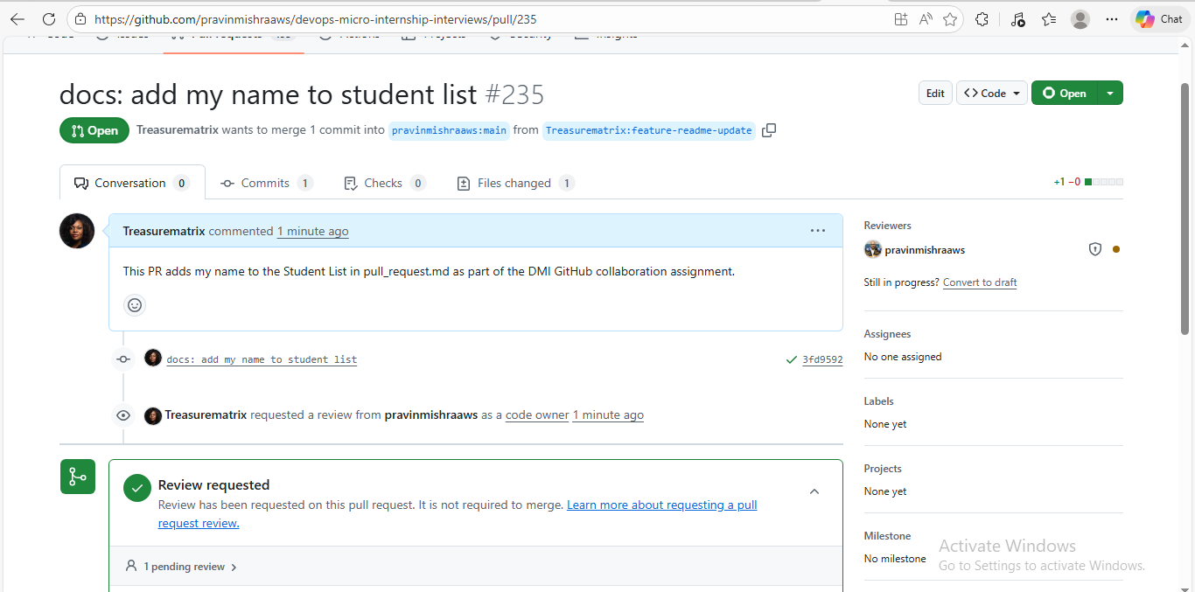Open comment options three-dot menu
The image size is (1195, 592).
coord(818,231)
